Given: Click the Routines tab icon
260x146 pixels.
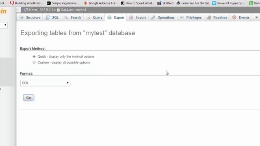Looking at the screenshot, I should point(209,17).
